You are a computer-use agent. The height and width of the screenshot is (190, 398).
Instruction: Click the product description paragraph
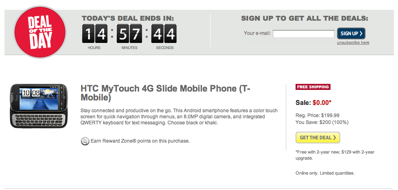(x=179, y=116)
